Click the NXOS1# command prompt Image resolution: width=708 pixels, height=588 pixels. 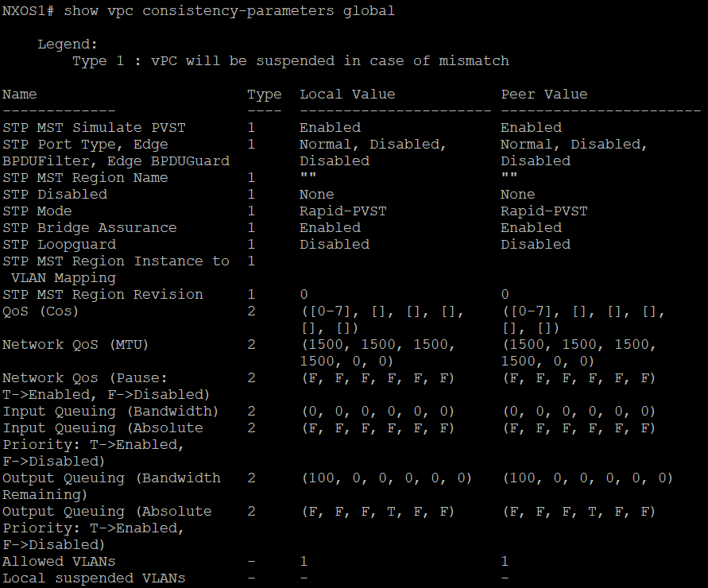point(29,11)
